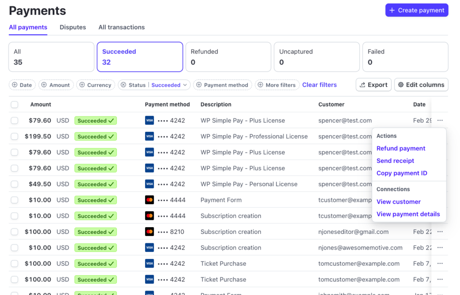Switch to the Disputes tab
This screenshot has height=295, width=460.
click(73, 27)
